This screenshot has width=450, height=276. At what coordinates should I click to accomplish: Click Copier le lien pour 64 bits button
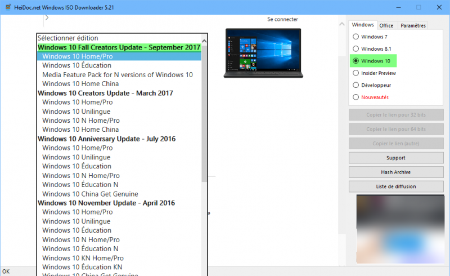(x=396, y=129)
